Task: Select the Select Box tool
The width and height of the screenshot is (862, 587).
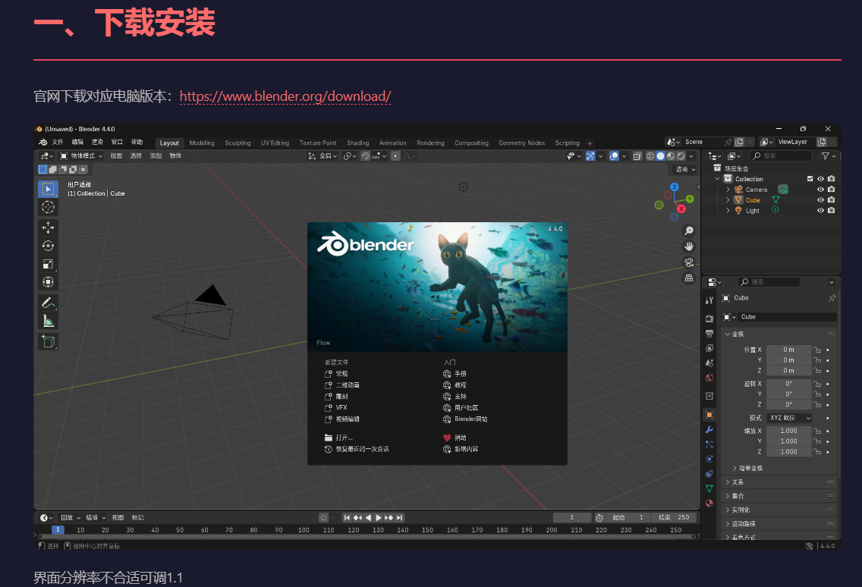Action: pos(48,189)
